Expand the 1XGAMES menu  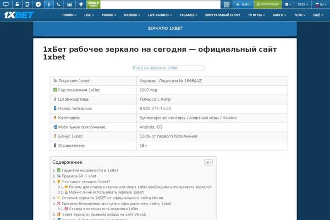click(x=188, y=15)
